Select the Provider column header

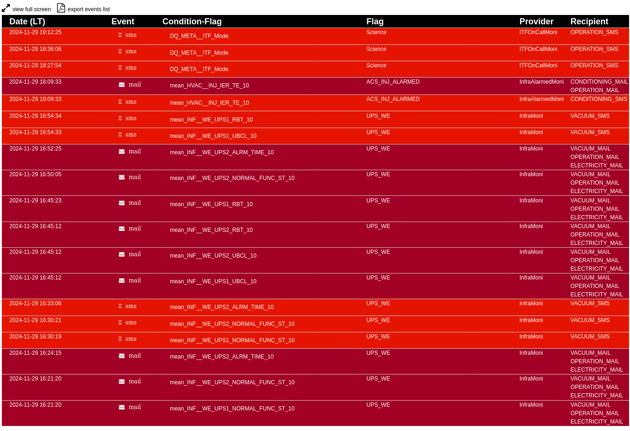point(536,22)
